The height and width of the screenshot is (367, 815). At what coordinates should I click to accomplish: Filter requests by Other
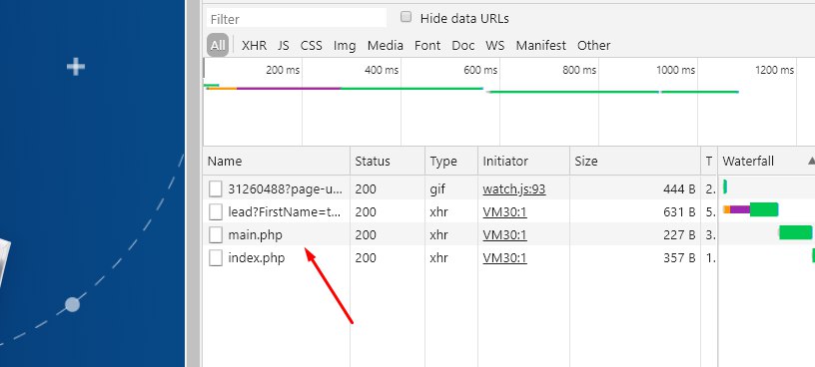pyautogui.click(x=593, y=45)
